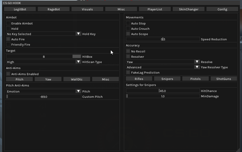Click the Speed Reduction slider
This screenshot has width=242, height=152.
163,39
